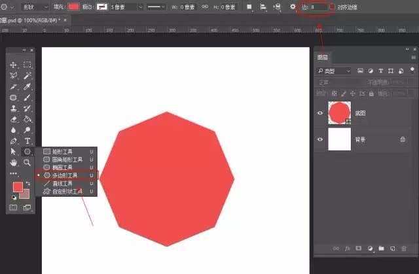Select the Zoom magnifier tool
419x274 pixels.
click(27, 162)
